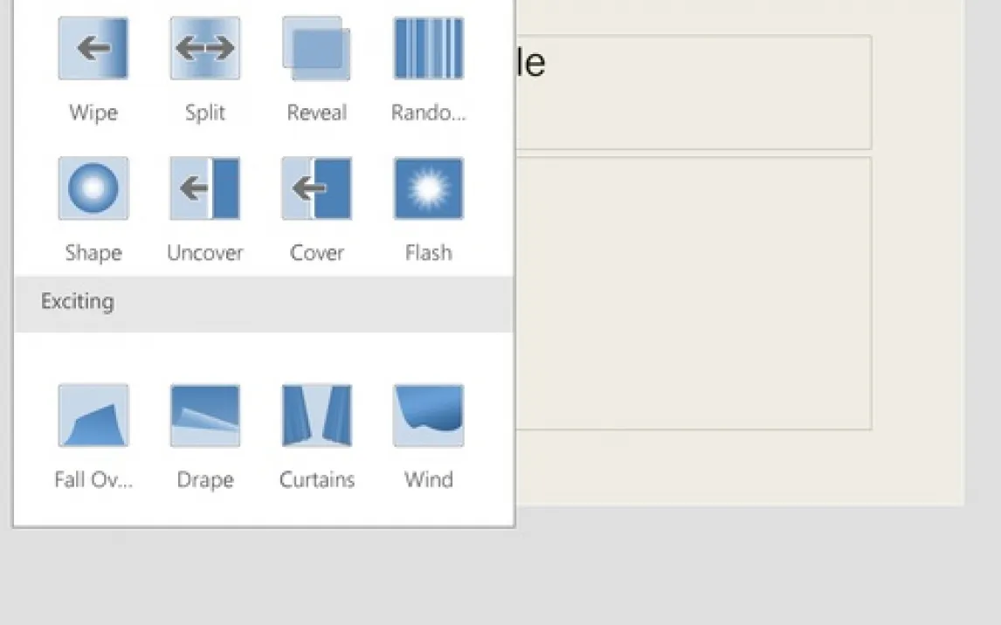Select the Curtains transition icon
The width and height of the screenshot is (1001, 625).
click(x=316, y=416)
